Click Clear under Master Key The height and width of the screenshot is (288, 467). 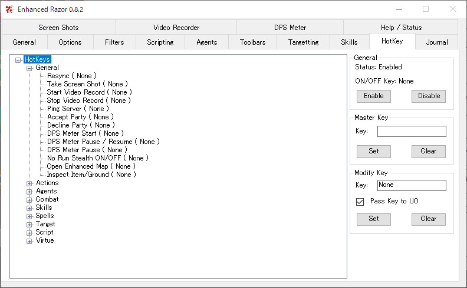[x=429, y=152]
